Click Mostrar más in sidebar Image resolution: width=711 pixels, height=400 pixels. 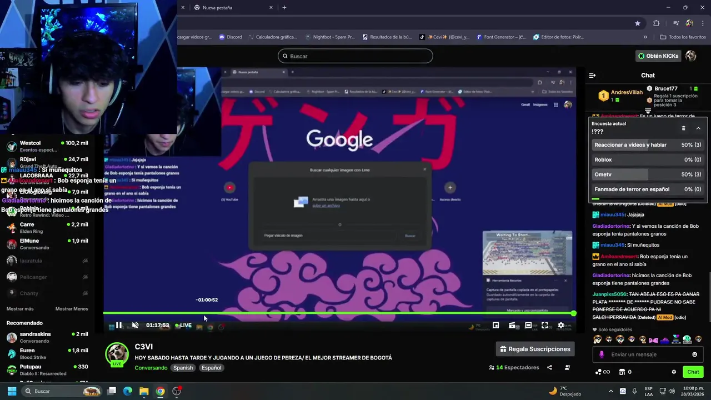click(x=20, y=309)
